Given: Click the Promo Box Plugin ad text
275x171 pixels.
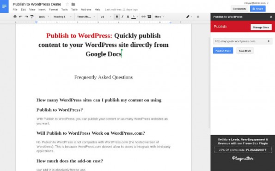Looking at the screenshot, I should click(x=243, y=142).
